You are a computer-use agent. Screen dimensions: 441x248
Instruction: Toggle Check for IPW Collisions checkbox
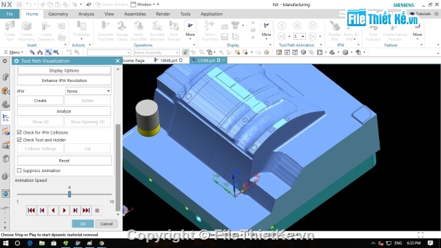(19, 132)
